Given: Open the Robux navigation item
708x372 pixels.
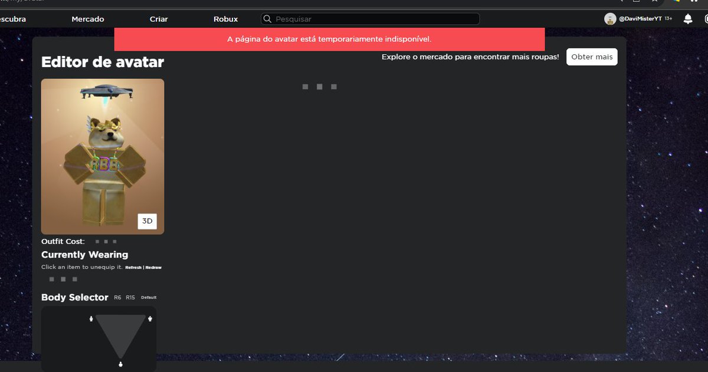Looking at the screenshot, I should tap(225, 19).
